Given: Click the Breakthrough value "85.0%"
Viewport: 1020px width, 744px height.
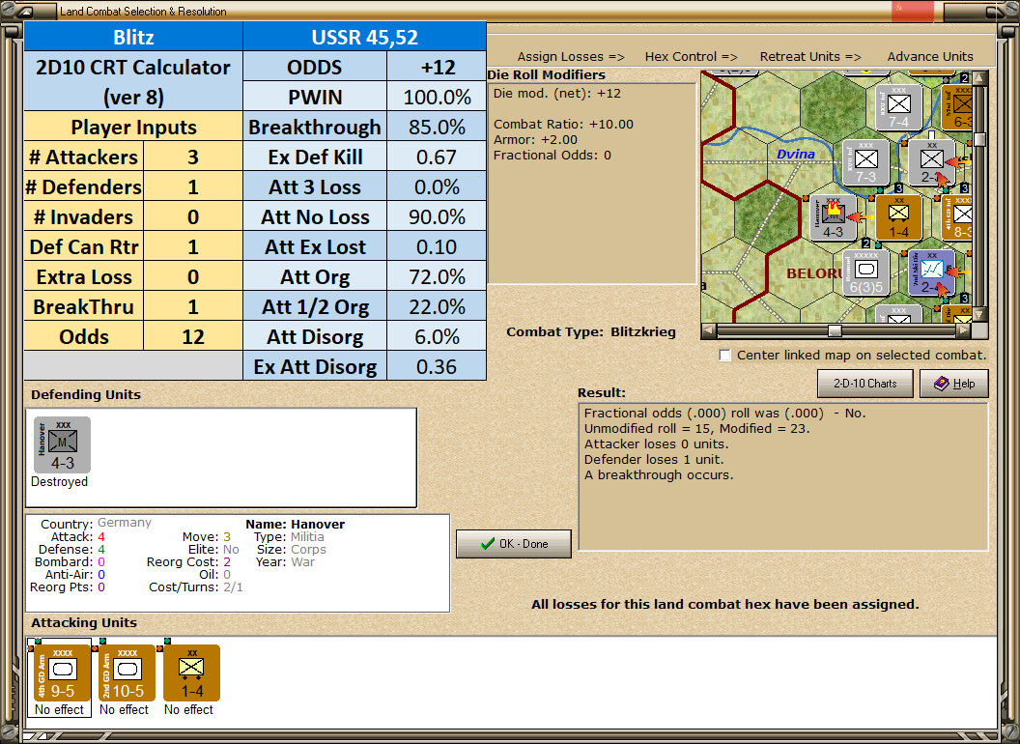Looking at the screenshot, I should click(x=437, y=127).
